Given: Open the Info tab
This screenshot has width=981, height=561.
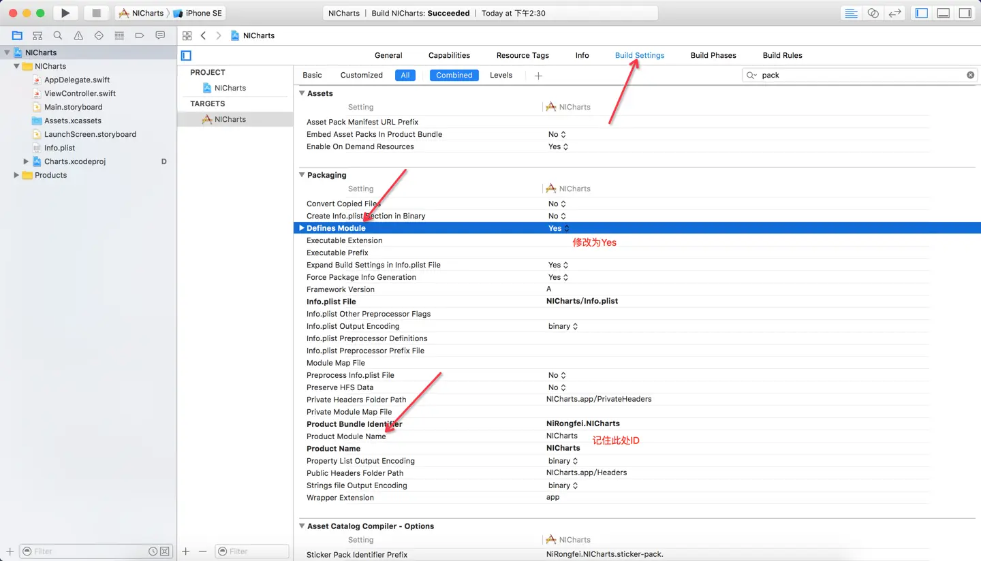Looking at the screenshot, I should click(x=582, y=55).
